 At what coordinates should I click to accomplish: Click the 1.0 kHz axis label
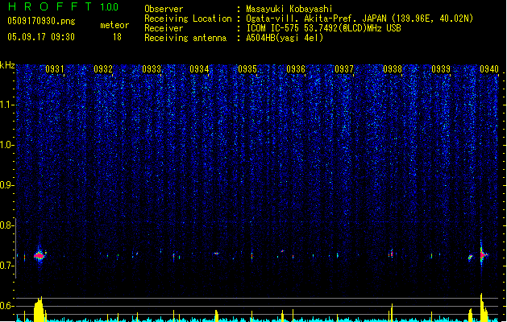point(6,145)
